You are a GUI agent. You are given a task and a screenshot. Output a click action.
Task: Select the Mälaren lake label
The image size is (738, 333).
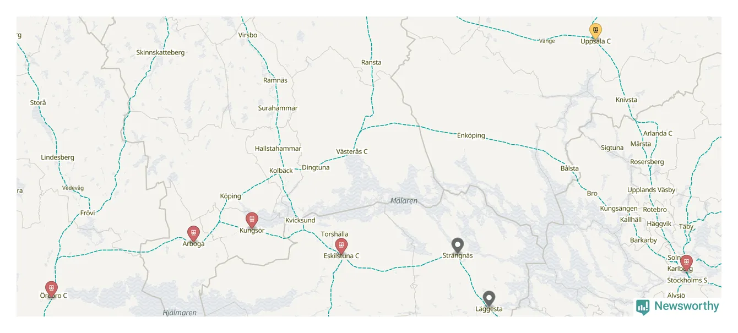(404, 201)
